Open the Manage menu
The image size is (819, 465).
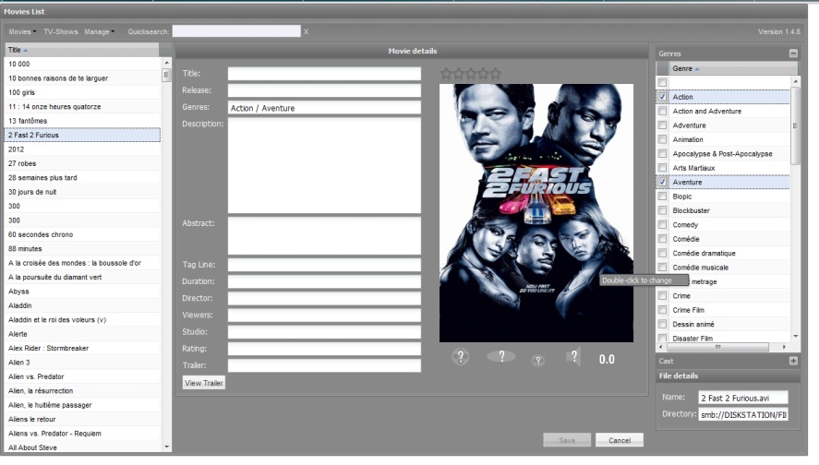(99, 32)
